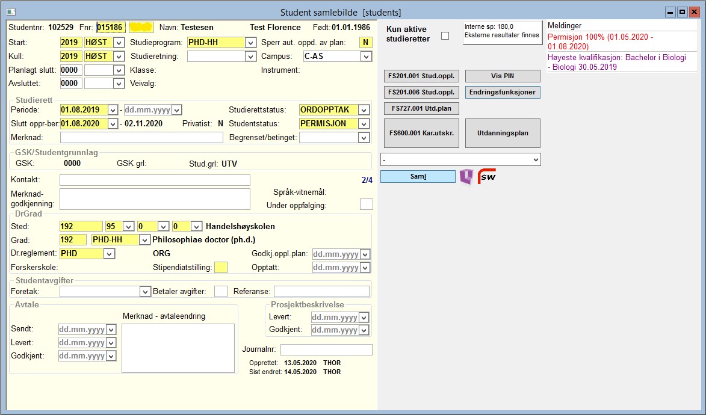Tick the Kun aktive studieretter checkbox
This screenshot has width=706, height=415.
coord(445,35)
